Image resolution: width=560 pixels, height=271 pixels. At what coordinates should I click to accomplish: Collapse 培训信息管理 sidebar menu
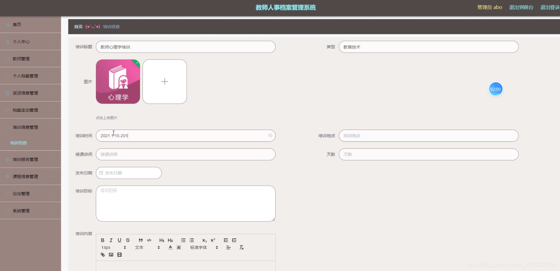[30, 127]
